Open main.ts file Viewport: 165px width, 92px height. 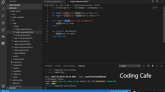point(16,68)
